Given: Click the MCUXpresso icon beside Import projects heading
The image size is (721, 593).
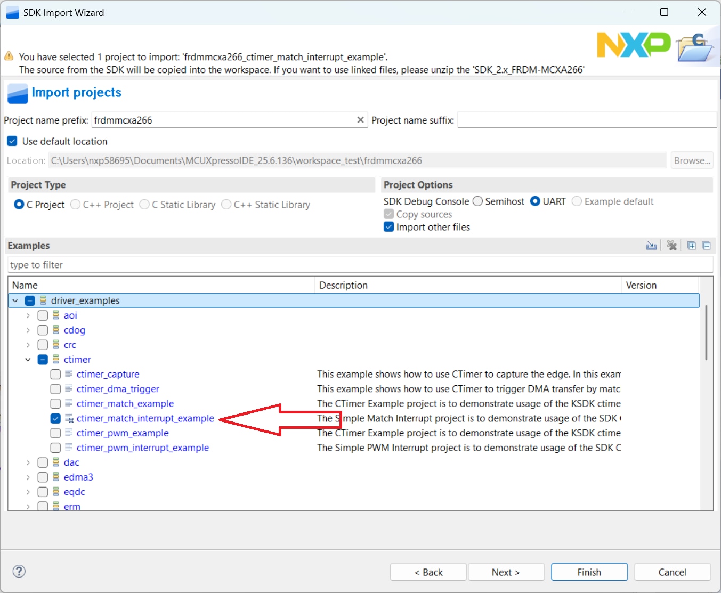Looking at the screenshot, I should pyautogui.click(x=17, y=93).
